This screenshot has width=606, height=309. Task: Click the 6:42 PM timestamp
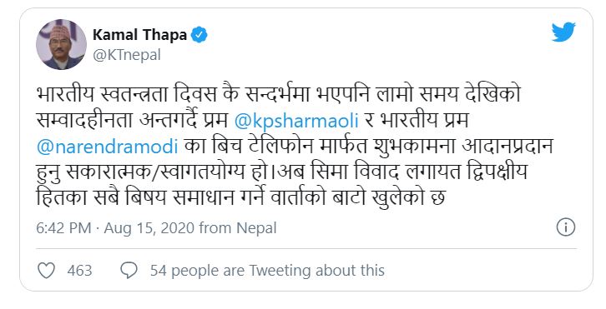point(63,228)
